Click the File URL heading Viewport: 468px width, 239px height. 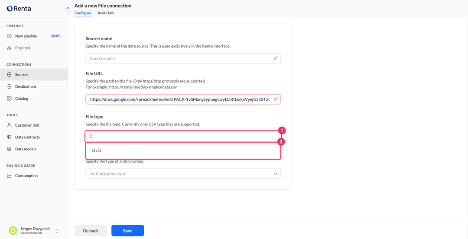tap(94, 73)
